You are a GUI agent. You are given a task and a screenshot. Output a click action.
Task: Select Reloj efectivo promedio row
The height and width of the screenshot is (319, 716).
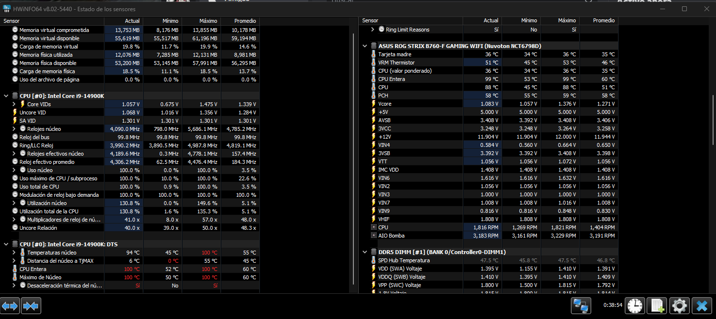(x=130, y=162)
